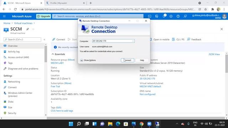This screenshot has height=128, width=228.
Task: Open Task View on the taskbar
Action: [87, 124]
